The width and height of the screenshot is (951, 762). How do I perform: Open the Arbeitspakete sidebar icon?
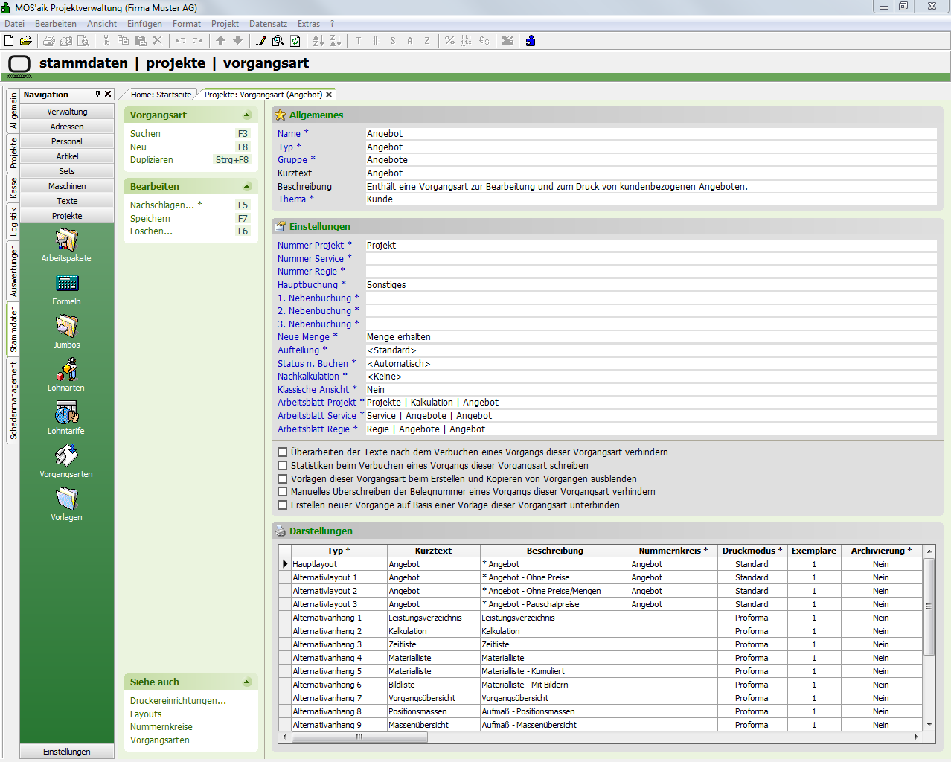coord(66,240)
